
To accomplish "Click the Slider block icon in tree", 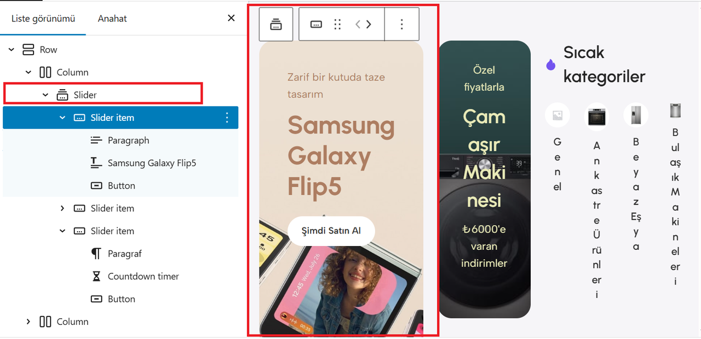I will (x=62, y=95).
